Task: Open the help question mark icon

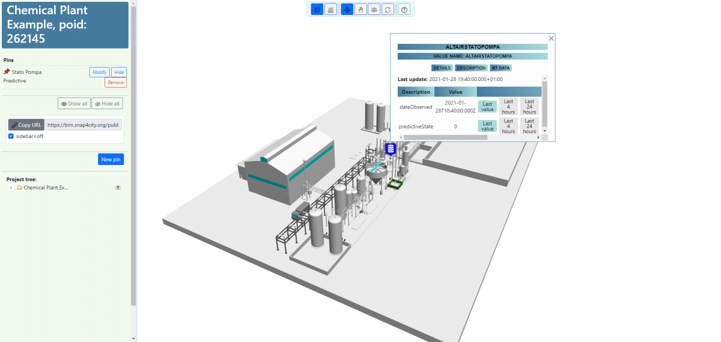Action: (x=404, y=10)
